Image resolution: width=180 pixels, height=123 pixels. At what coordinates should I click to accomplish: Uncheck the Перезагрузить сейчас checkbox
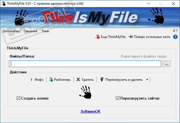point(118,98)
